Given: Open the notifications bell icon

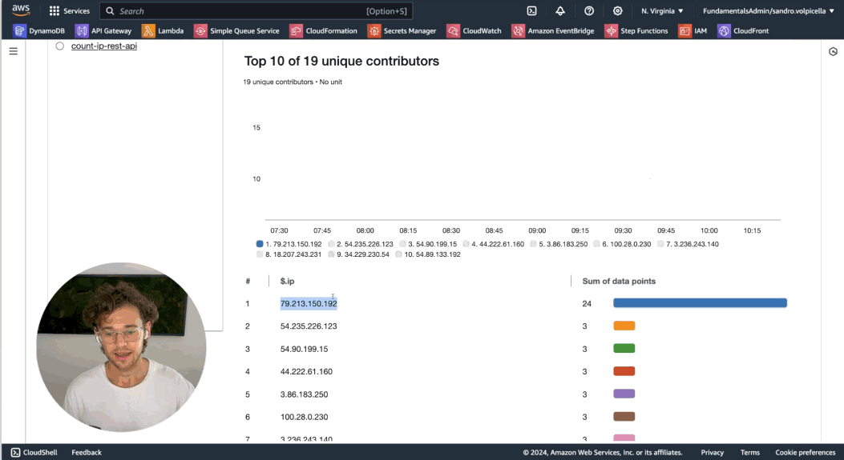Looking at the screenshot, I should 560,10.
